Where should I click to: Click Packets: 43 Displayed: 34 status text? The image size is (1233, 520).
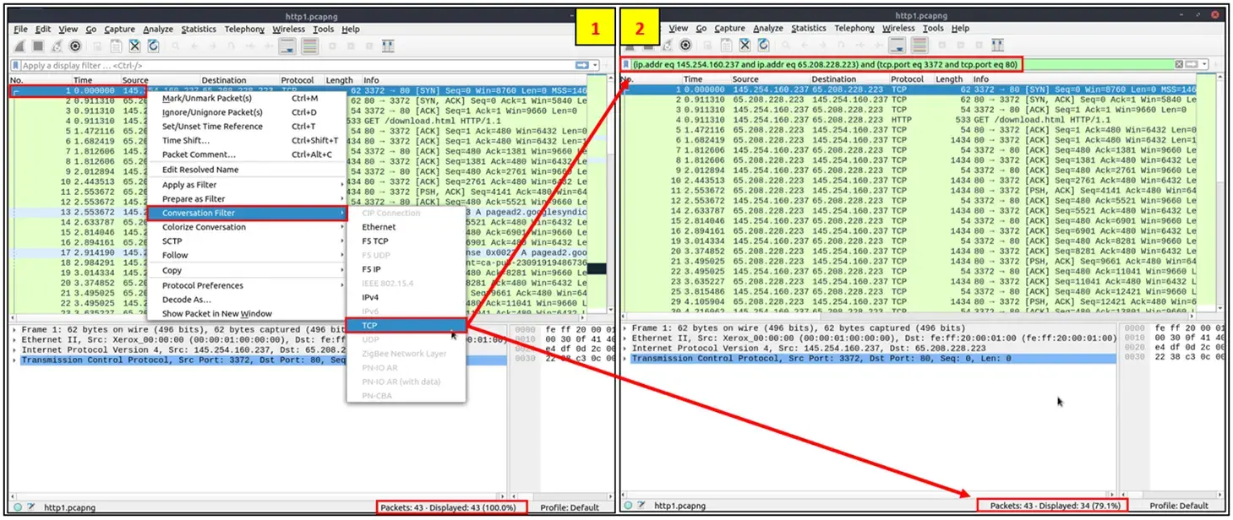pyautogui.click(x=1056, y=506)
